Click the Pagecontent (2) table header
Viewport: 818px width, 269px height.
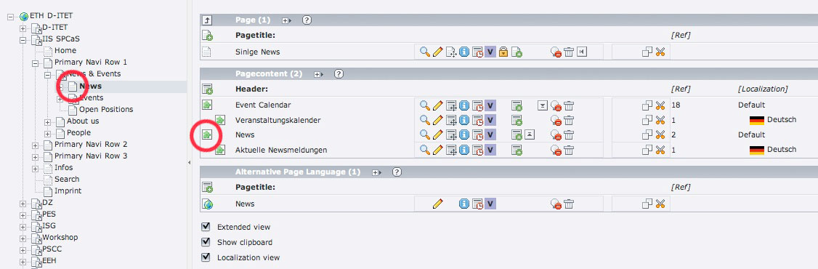pos(269,74)
